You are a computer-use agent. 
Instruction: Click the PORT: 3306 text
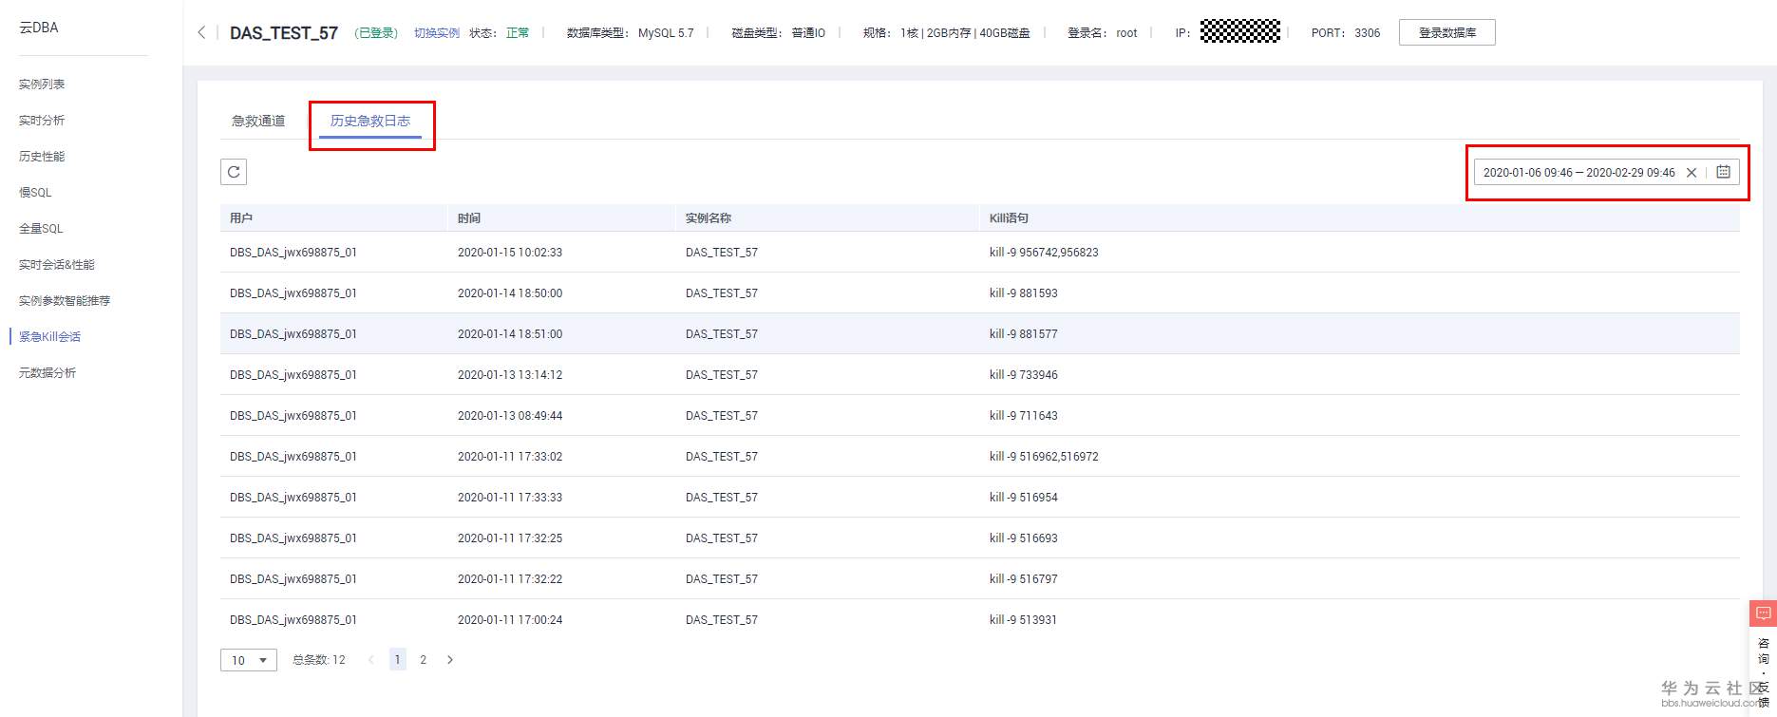pyautogui.click(x=1346, y=33)
